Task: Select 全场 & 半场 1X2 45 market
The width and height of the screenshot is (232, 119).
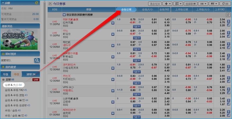Action: coord(16,90)
